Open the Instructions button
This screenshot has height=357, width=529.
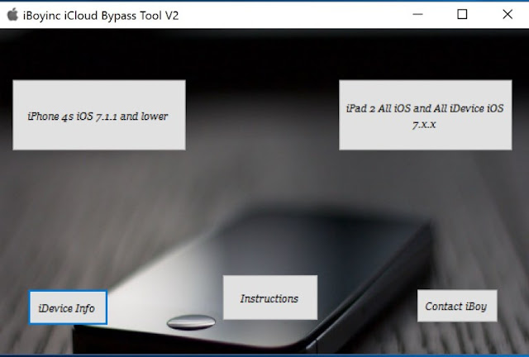click(x=270, y=297)
